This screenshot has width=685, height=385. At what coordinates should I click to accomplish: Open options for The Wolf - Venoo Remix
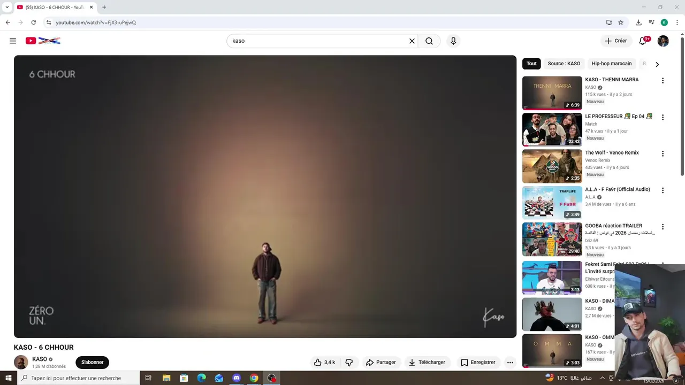point(663,153)
